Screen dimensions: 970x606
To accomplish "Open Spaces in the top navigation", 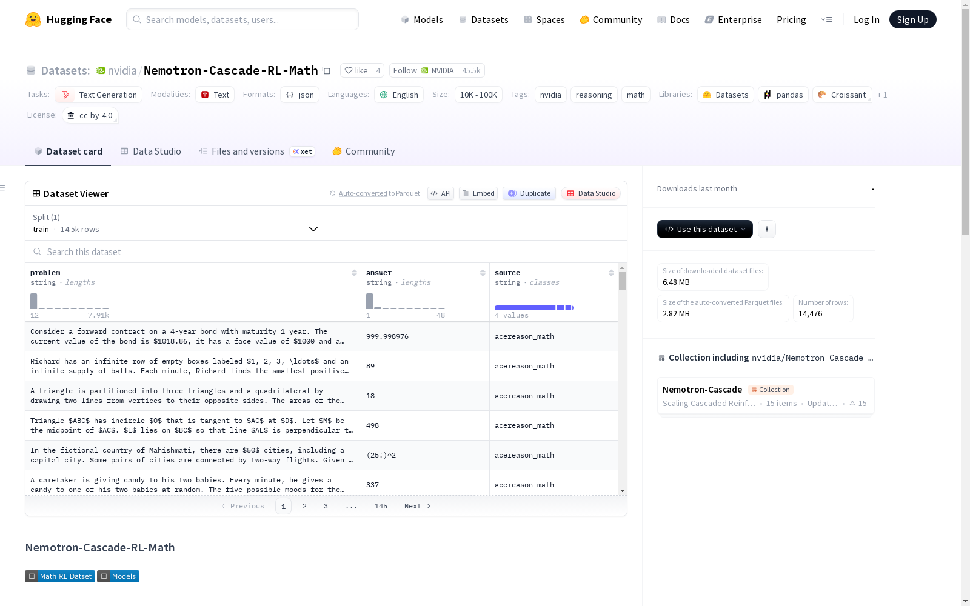I will coord(544,19).
